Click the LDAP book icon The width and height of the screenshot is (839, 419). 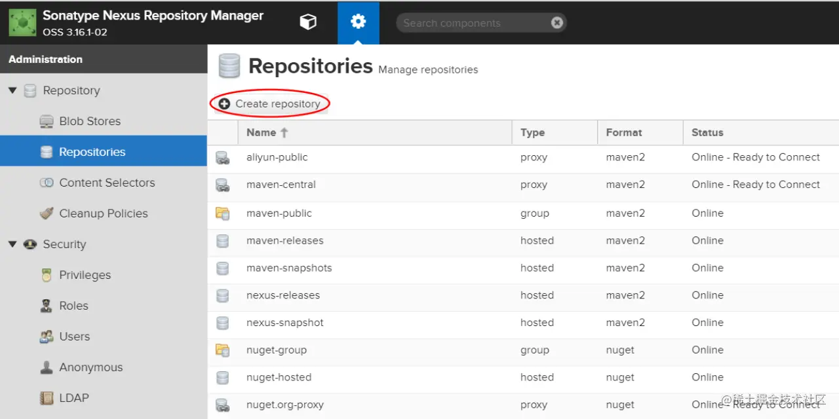click(x=47, y=398)
